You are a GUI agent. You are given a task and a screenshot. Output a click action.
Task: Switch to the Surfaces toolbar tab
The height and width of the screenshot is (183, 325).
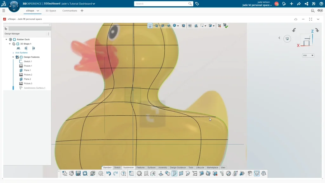tap(151, 167)
